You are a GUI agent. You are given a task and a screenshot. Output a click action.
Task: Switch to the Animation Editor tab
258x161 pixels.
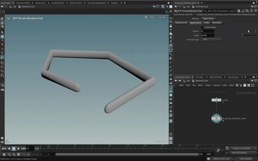(23, 3)
